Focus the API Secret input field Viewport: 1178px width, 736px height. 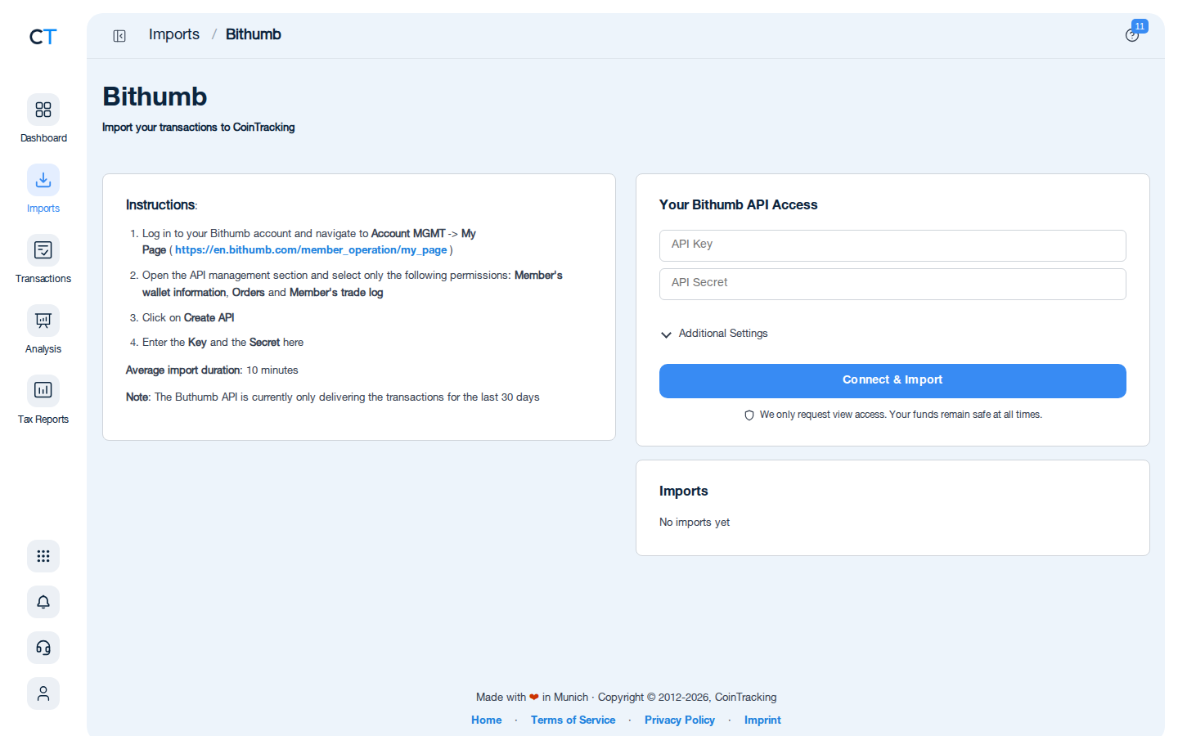[892, 284]
